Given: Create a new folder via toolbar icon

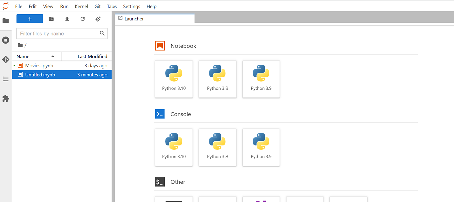Looking at the screenshot, I should coord(51,19).
